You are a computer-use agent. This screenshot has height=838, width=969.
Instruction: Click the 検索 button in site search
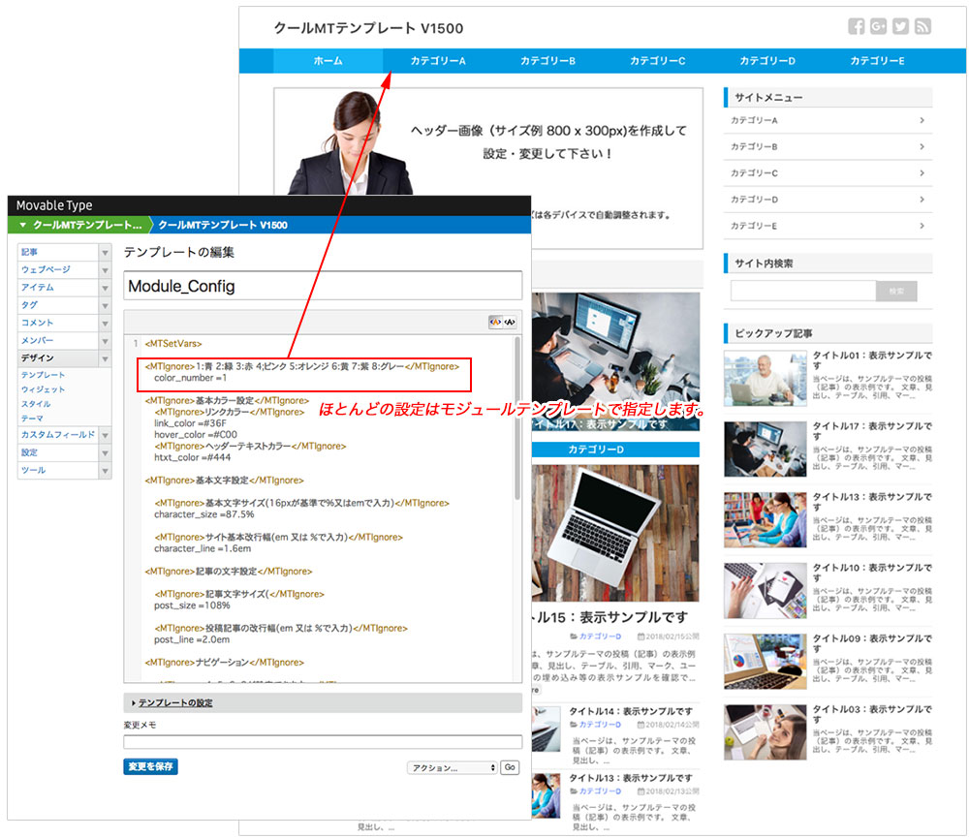pos(896,291)
